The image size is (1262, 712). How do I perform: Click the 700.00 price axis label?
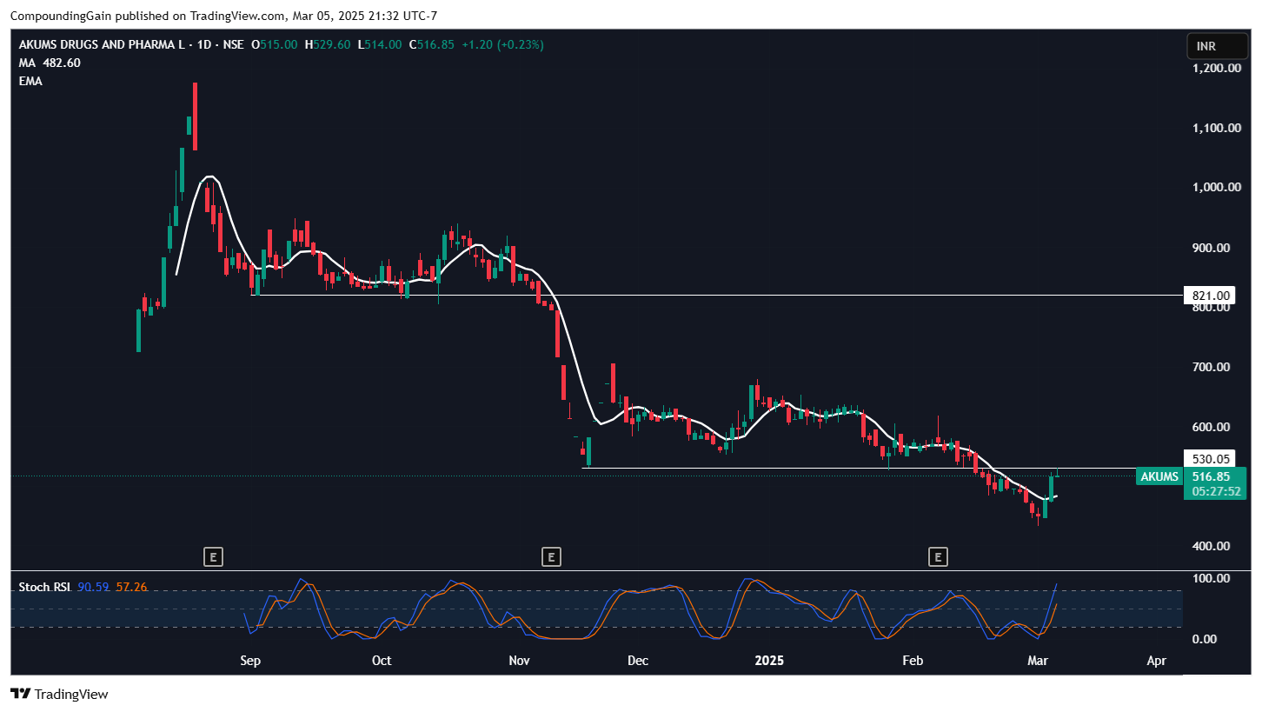click(1211, 367)
